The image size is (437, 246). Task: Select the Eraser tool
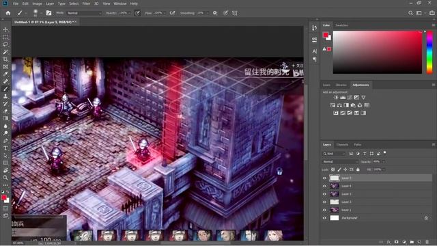(5, 111)
